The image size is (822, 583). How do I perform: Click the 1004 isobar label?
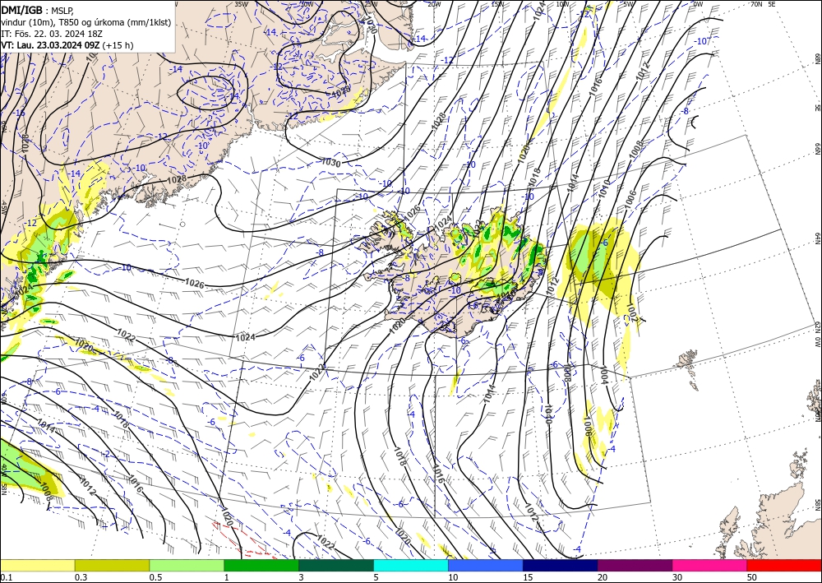click(604, 376)
